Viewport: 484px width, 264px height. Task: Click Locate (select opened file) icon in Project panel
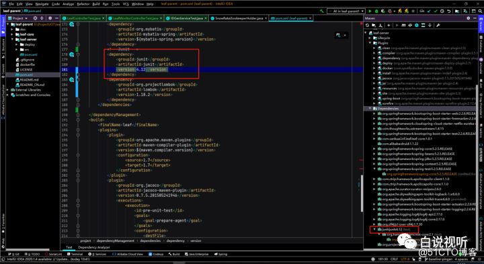tap(35, 18)
